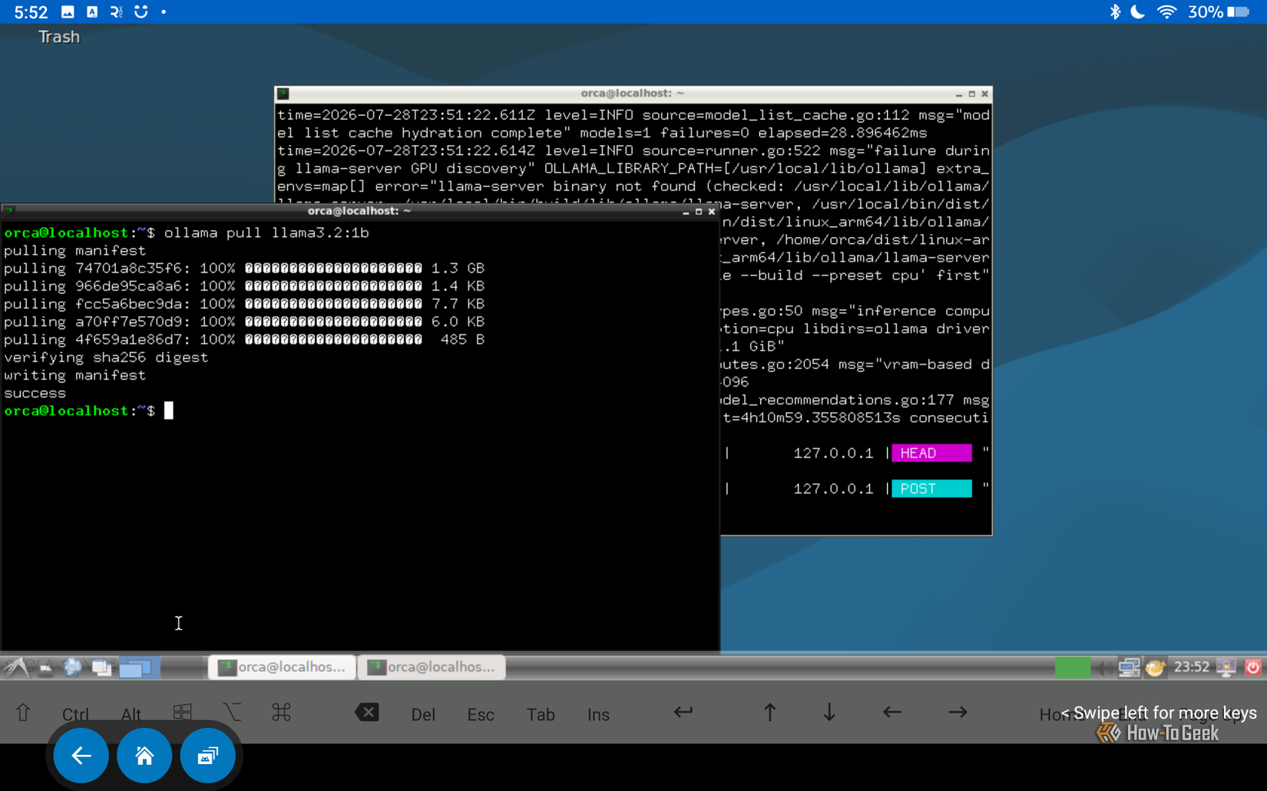Close the front terminal window
The width and height of the screenshot is (1267, 791).
click(x=712, y=212)
